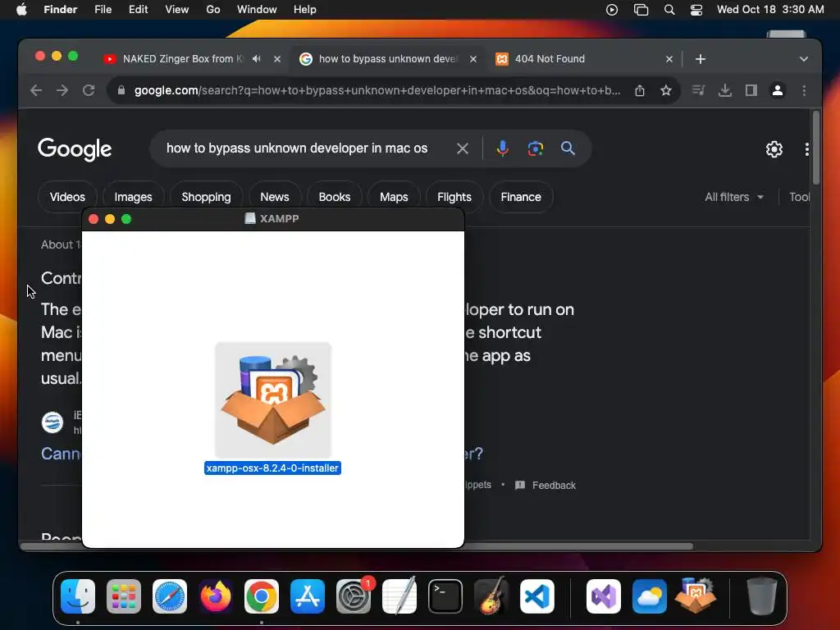
Task: Open the File menu
Action: click(103, 10)
